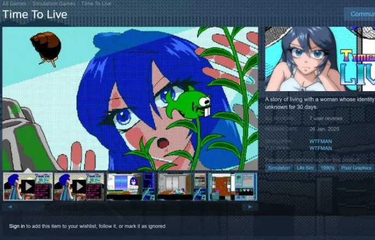Click the release date 26 Jan, 2025
Image resolution: width=375 pixels, height=240 pixels.
pos(324,129)
